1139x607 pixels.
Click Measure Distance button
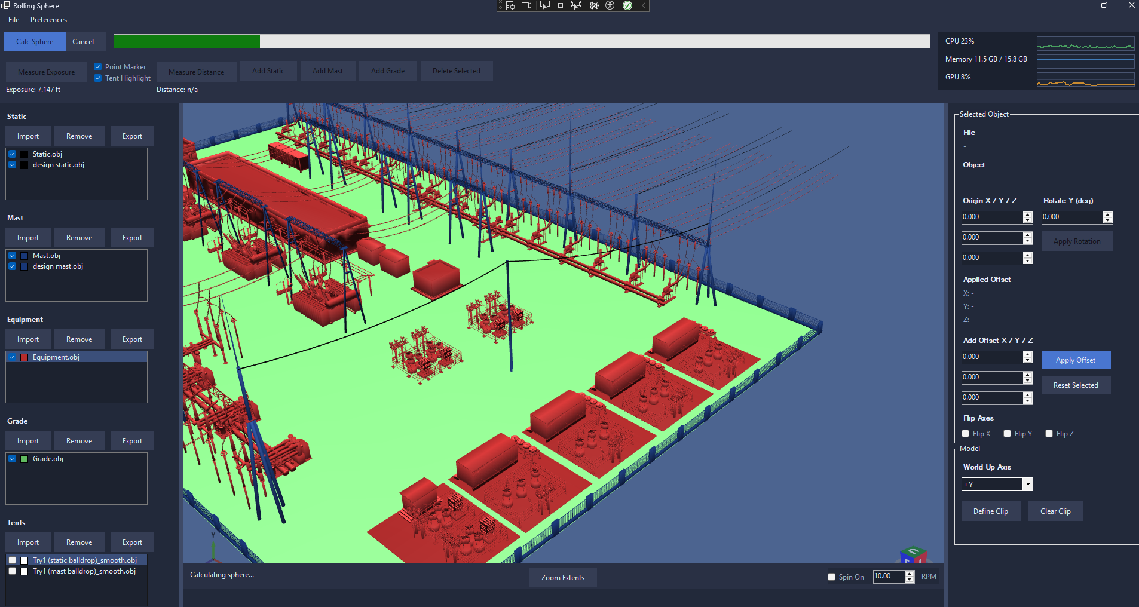coord(197,72)
